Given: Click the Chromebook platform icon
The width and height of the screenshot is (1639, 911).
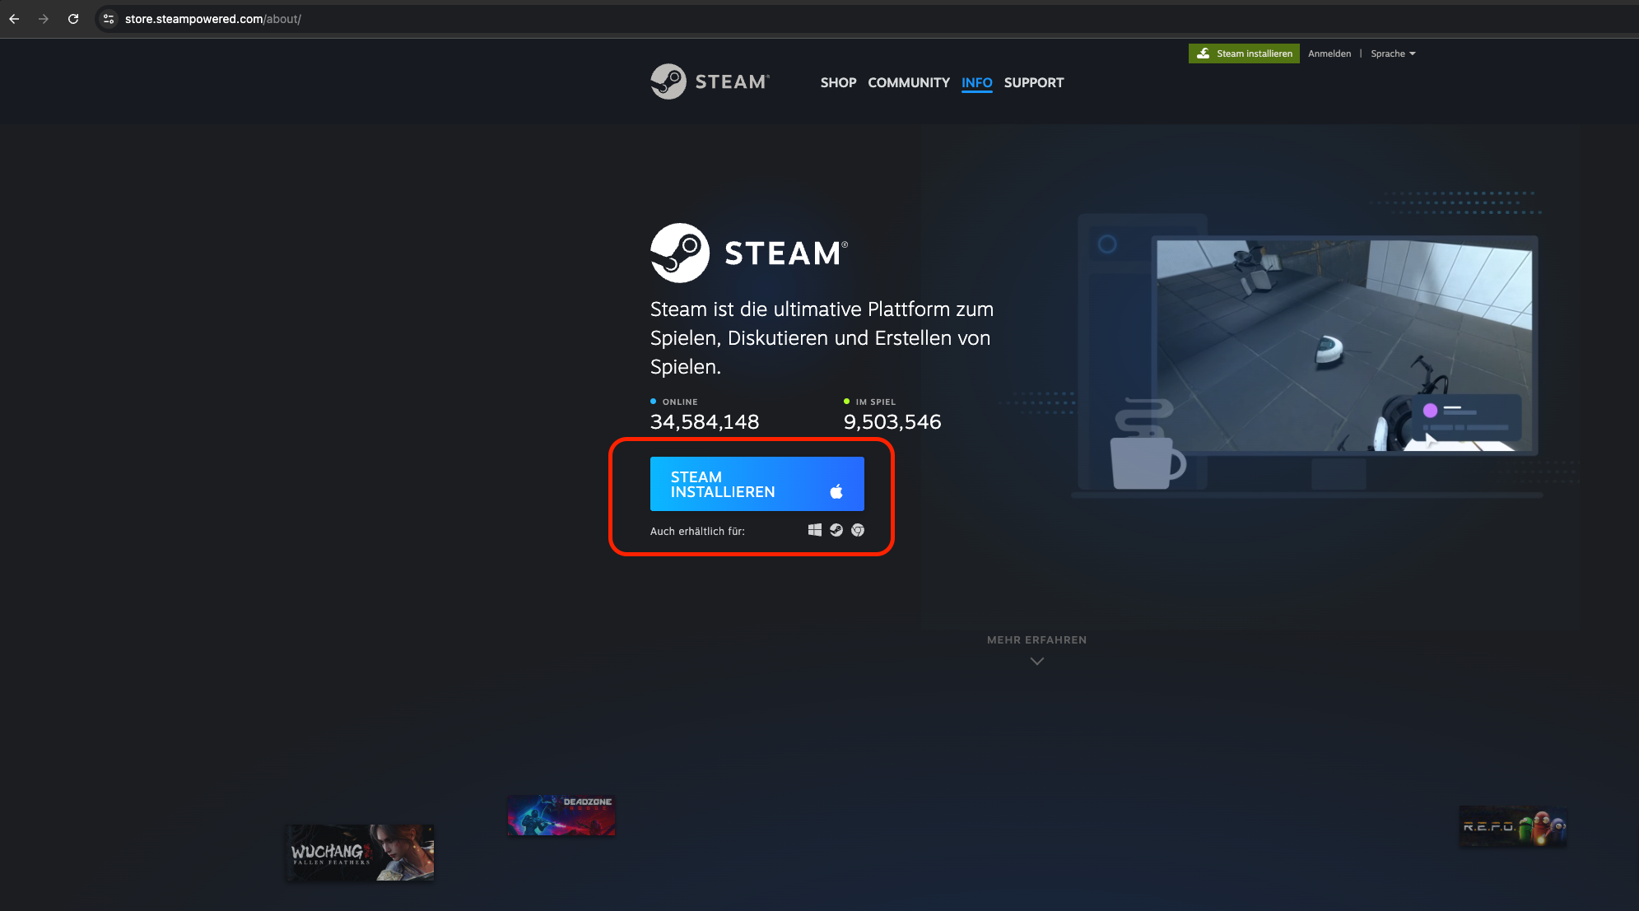Looking at the screenshot, I should pos(857,531).
